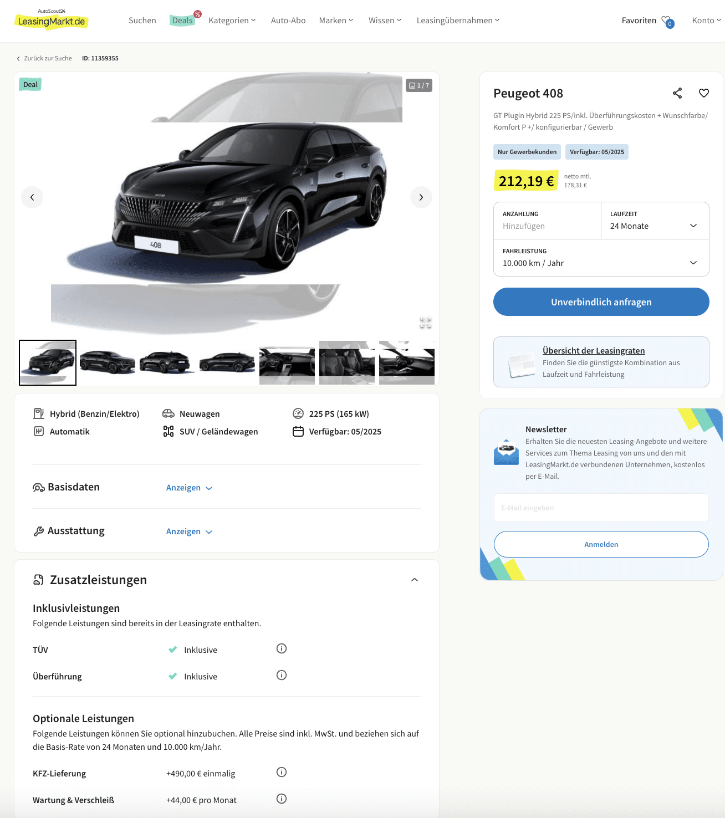Show next car image with right arrow
This screenshot has height=818, width=725.
[x=421, y=197]
